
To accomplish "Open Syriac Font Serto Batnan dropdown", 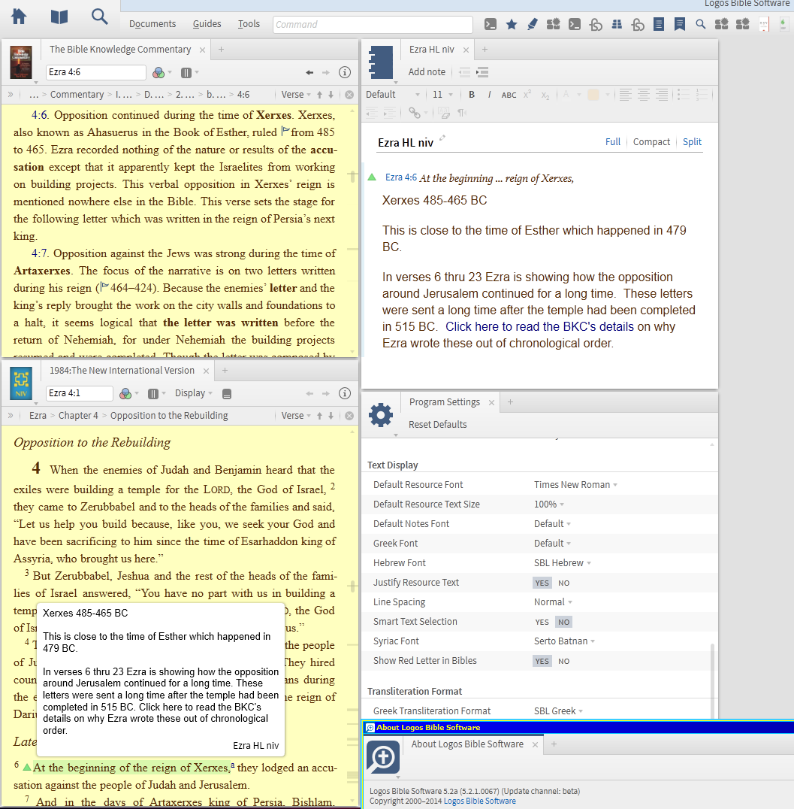I will coord(565,641).
